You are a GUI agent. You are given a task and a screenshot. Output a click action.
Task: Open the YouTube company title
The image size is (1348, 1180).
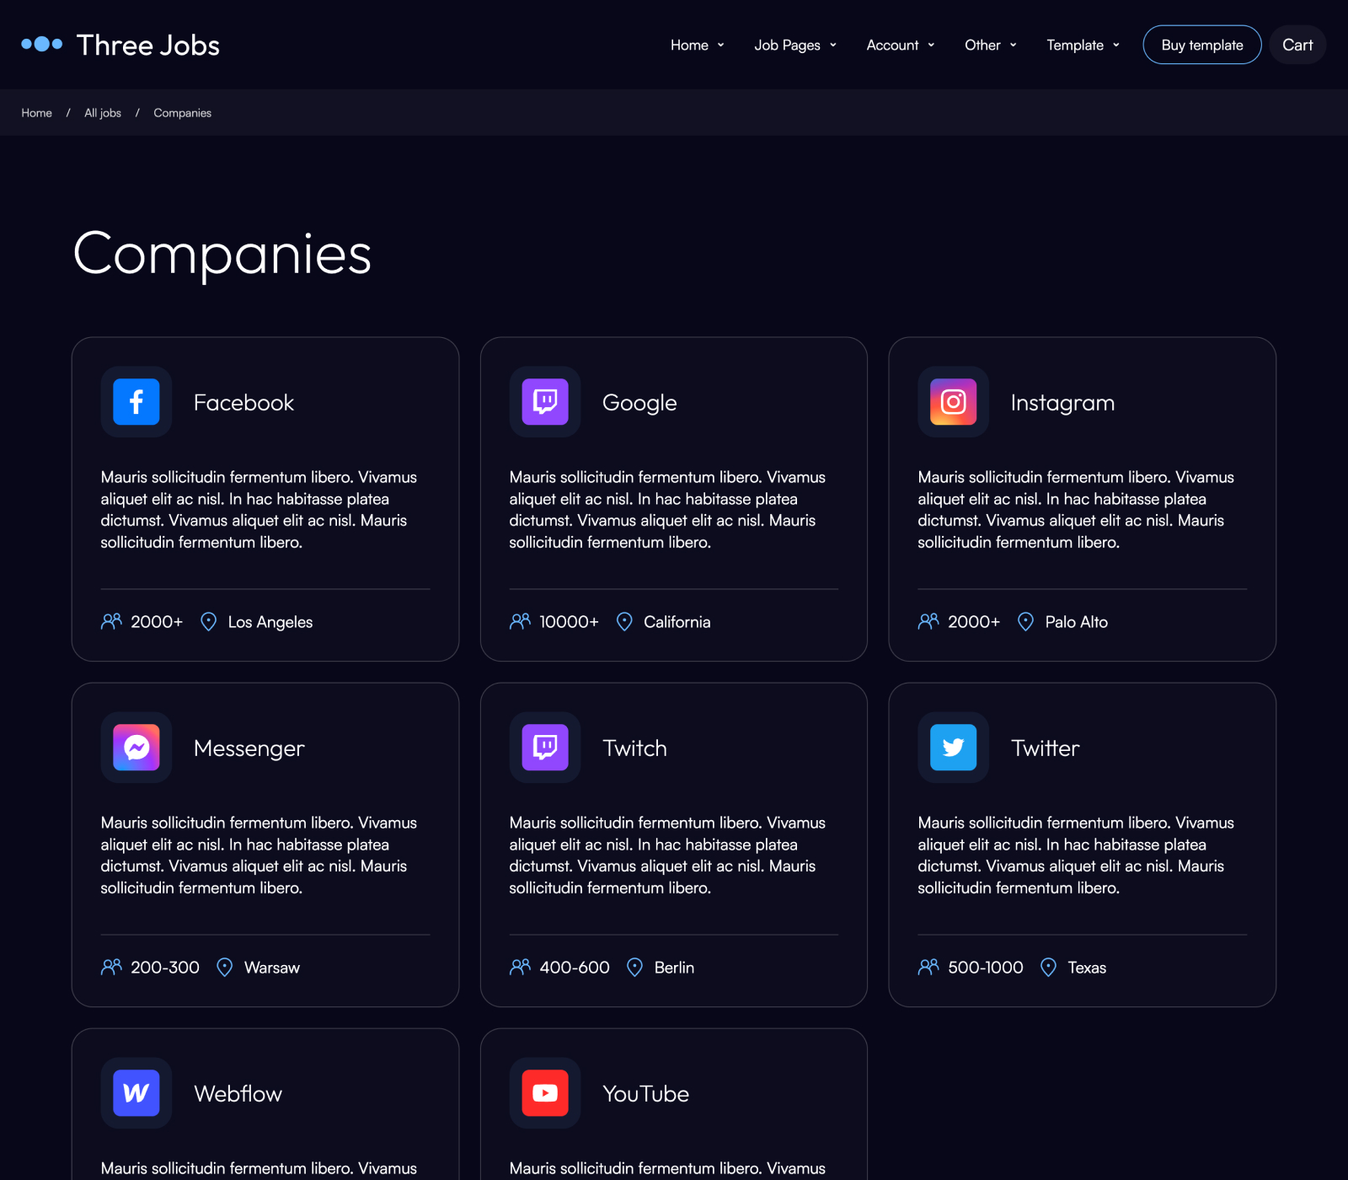[x=645, y=1094]
